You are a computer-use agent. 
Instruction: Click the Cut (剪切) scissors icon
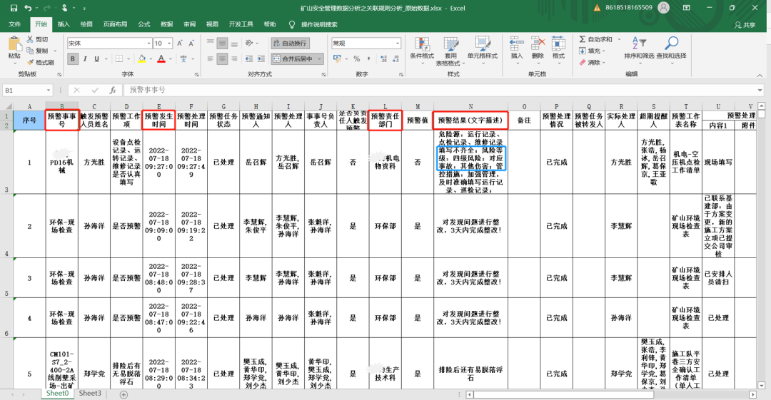click(31, 39)
